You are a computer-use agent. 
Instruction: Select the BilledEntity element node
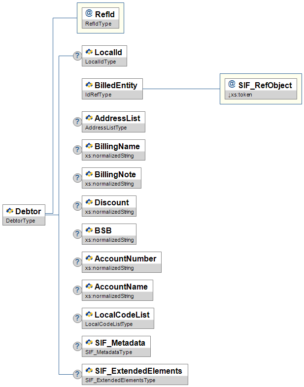115,85
